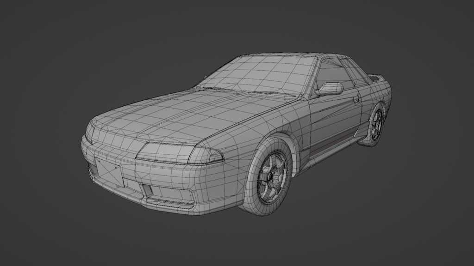Image resolution: width=474 pixels, height=266 pixels.
Task: Select the rear wheel of the car
Action: point(374,125)
